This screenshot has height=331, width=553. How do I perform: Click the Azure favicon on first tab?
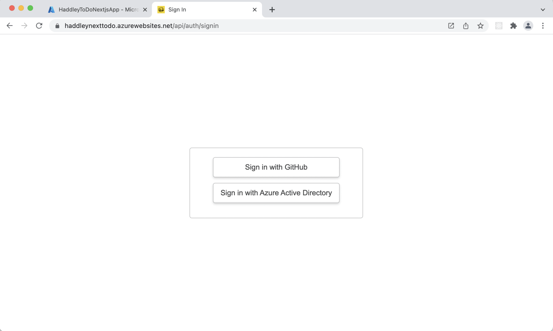52,10
